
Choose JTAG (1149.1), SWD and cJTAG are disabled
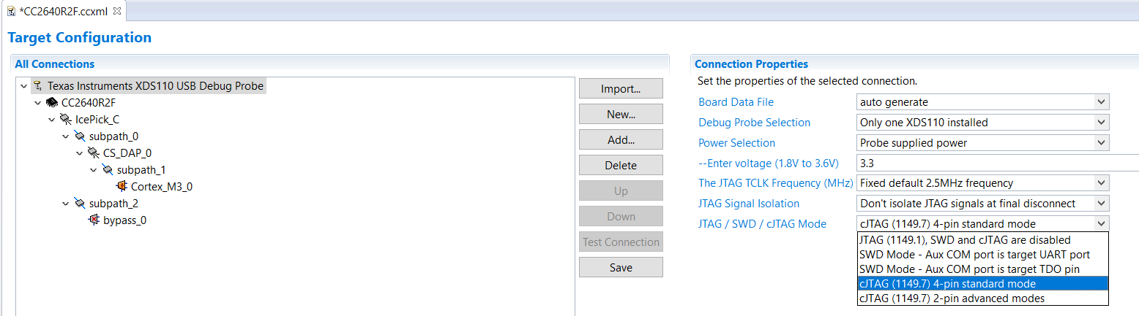[983, 240]
